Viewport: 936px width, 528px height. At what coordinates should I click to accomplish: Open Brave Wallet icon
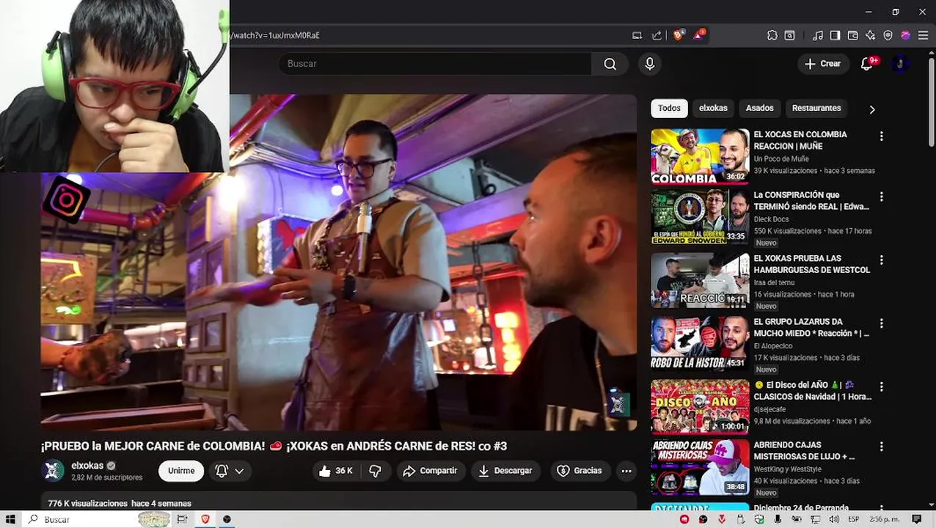click(x=852, y=35)
